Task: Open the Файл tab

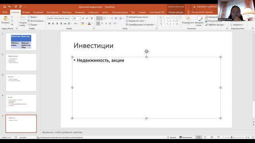Action: point(5,12)
